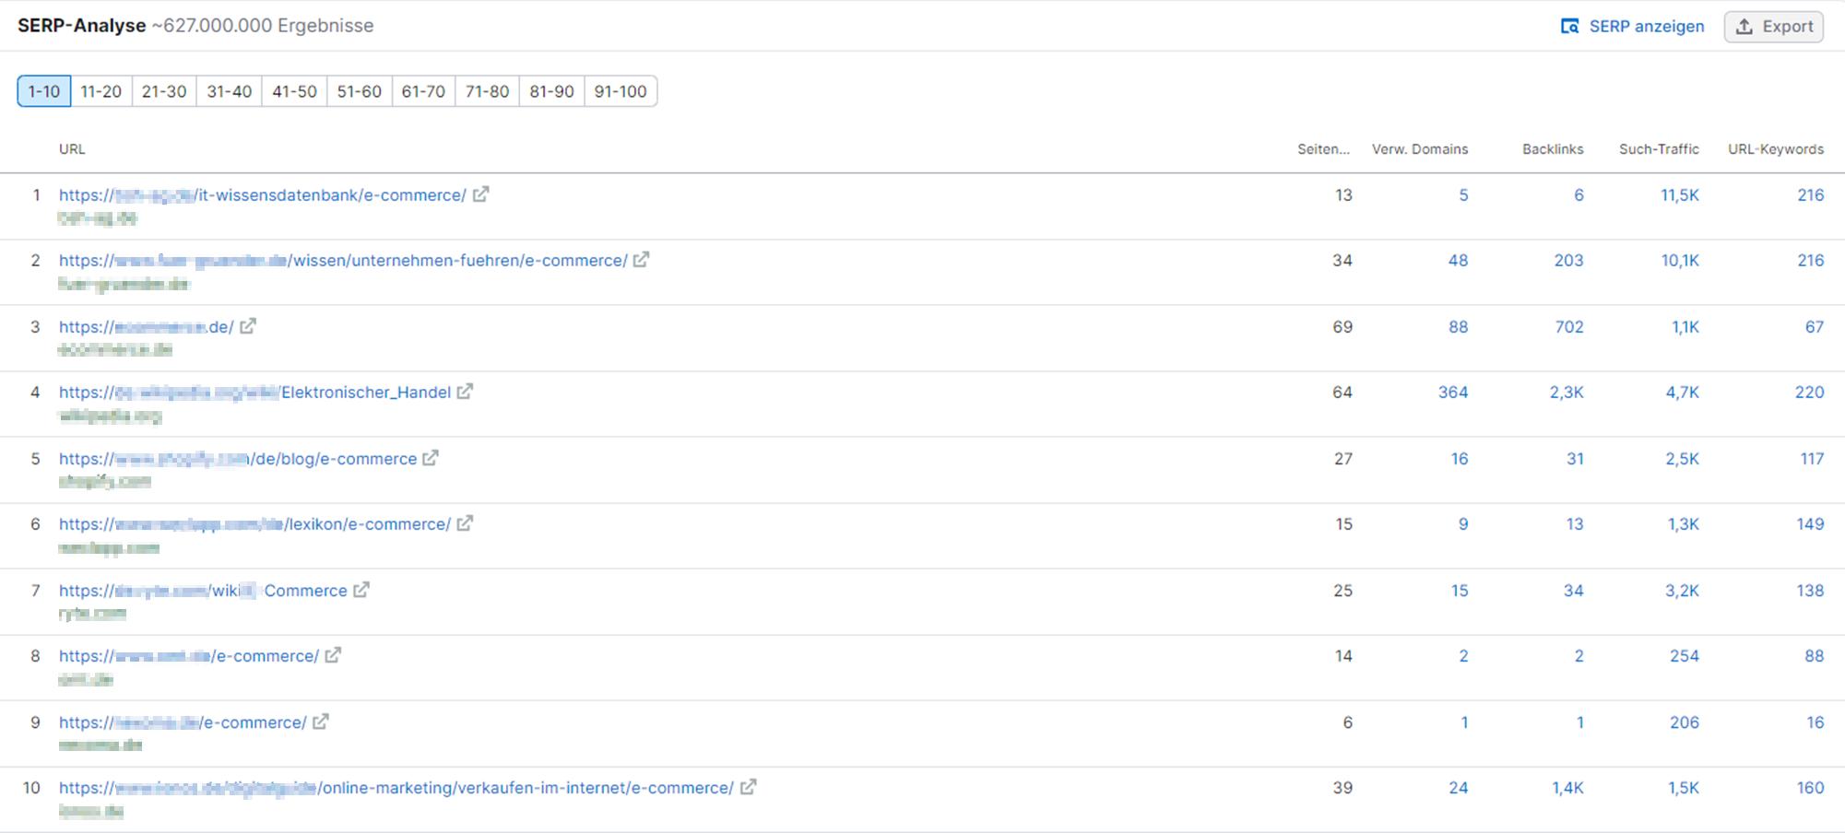Open external link icon for de/blog/e-commerce URL
Image resolution: width=1845 pixels, height=833 pixels.
[431, 458]
